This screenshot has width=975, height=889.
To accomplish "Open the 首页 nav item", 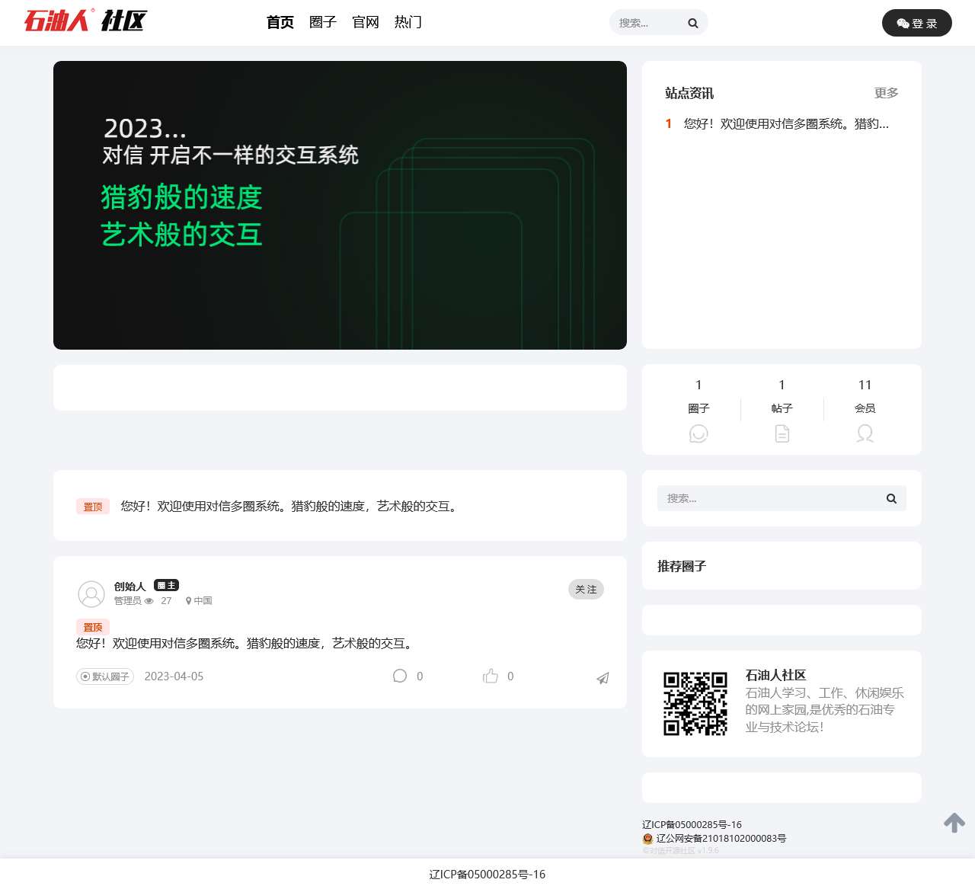I will point(280,22).
